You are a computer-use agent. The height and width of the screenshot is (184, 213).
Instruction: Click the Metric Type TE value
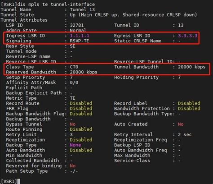[72, 98]
